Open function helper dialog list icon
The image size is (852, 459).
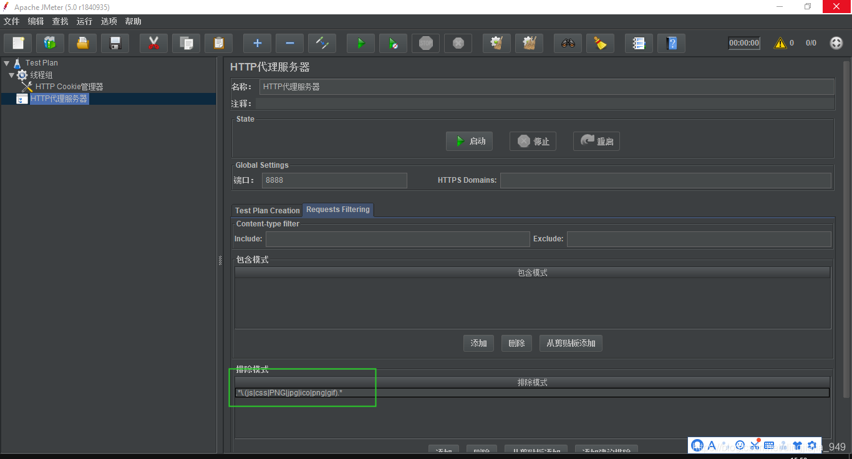(x=639, y=43)
